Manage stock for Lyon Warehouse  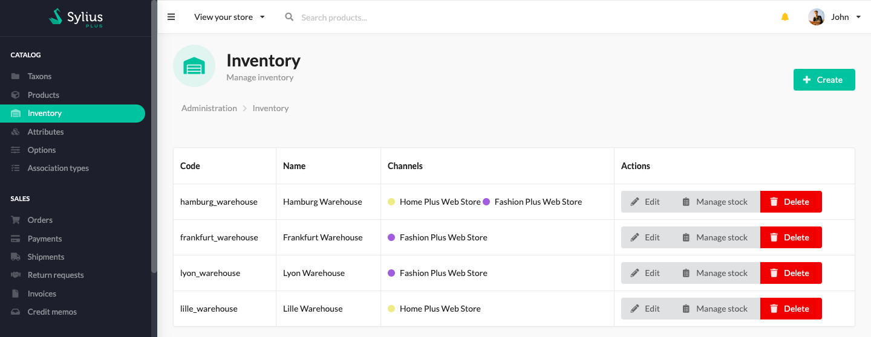point(715,273)
